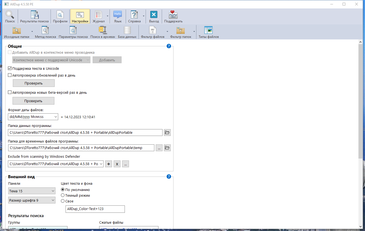Open Фильтр файлов settings

[153, 32]
